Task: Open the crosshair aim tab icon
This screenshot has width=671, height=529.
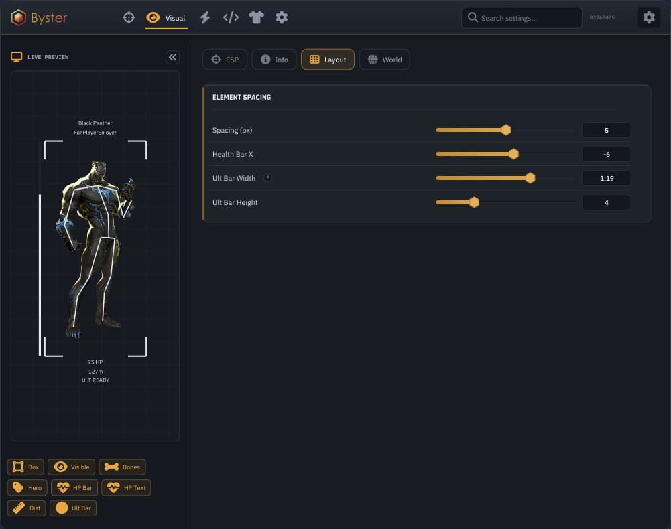Action: click(x=129, y=17)
